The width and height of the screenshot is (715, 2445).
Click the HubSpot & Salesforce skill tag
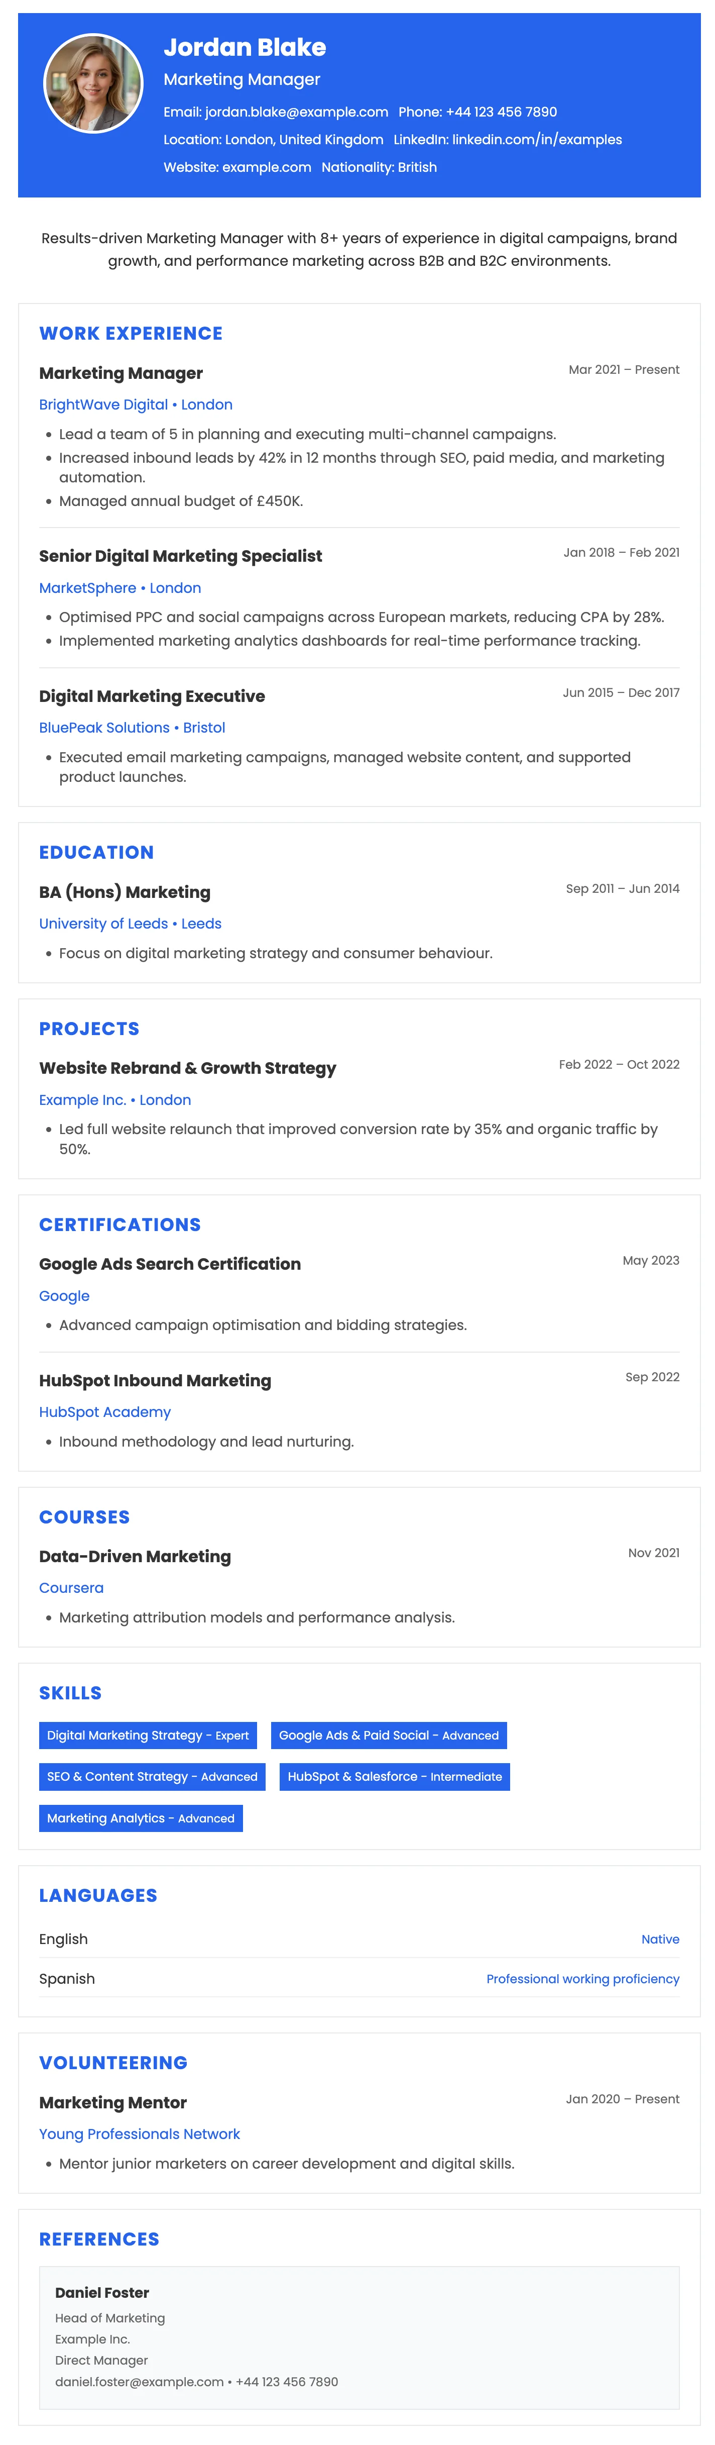pyautogui.click(x=395, y=1776)
